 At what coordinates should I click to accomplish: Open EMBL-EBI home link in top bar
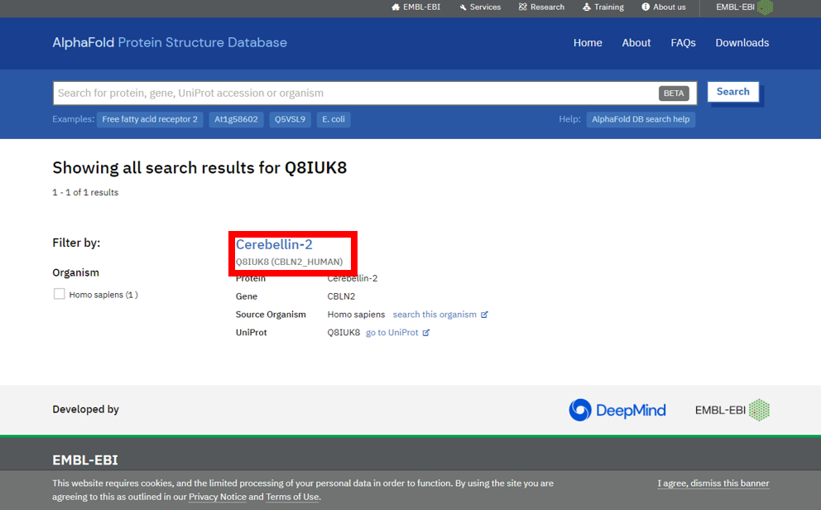pyautogui.click(x=415, y=7)
